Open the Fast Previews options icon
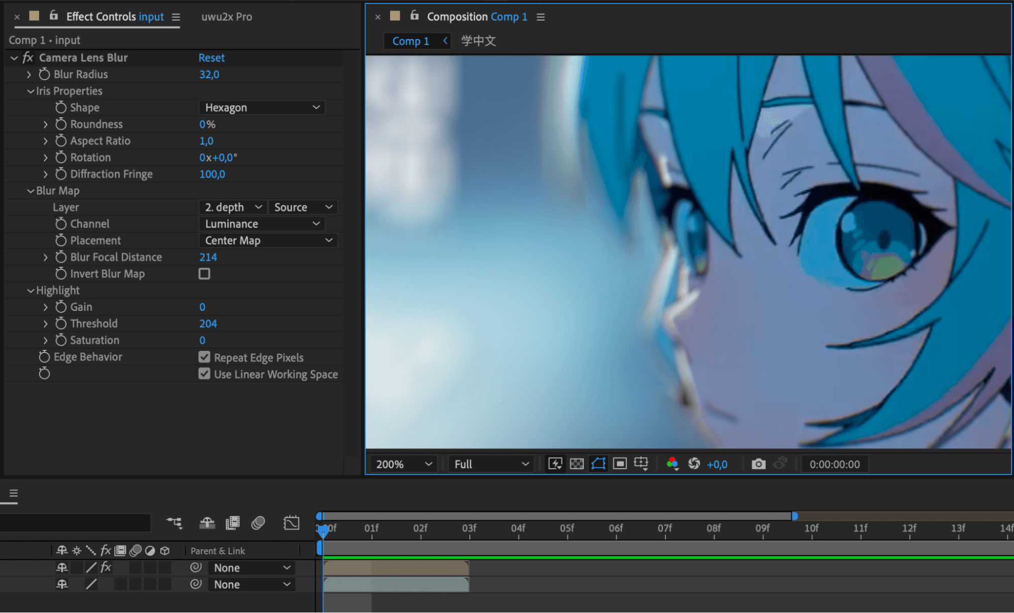This screenshot has width=1014, height=613. (x=555, y=463)
